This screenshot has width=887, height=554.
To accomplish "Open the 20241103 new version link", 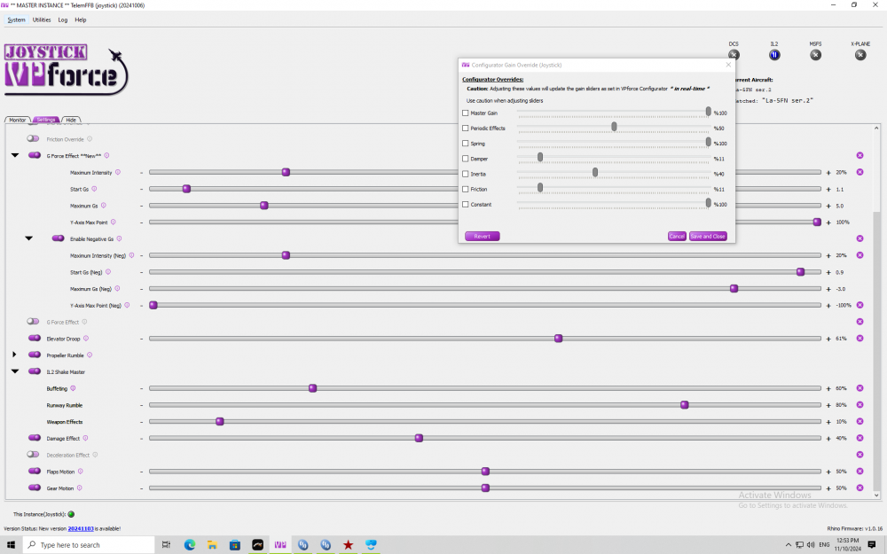I will tap(80, 528).
